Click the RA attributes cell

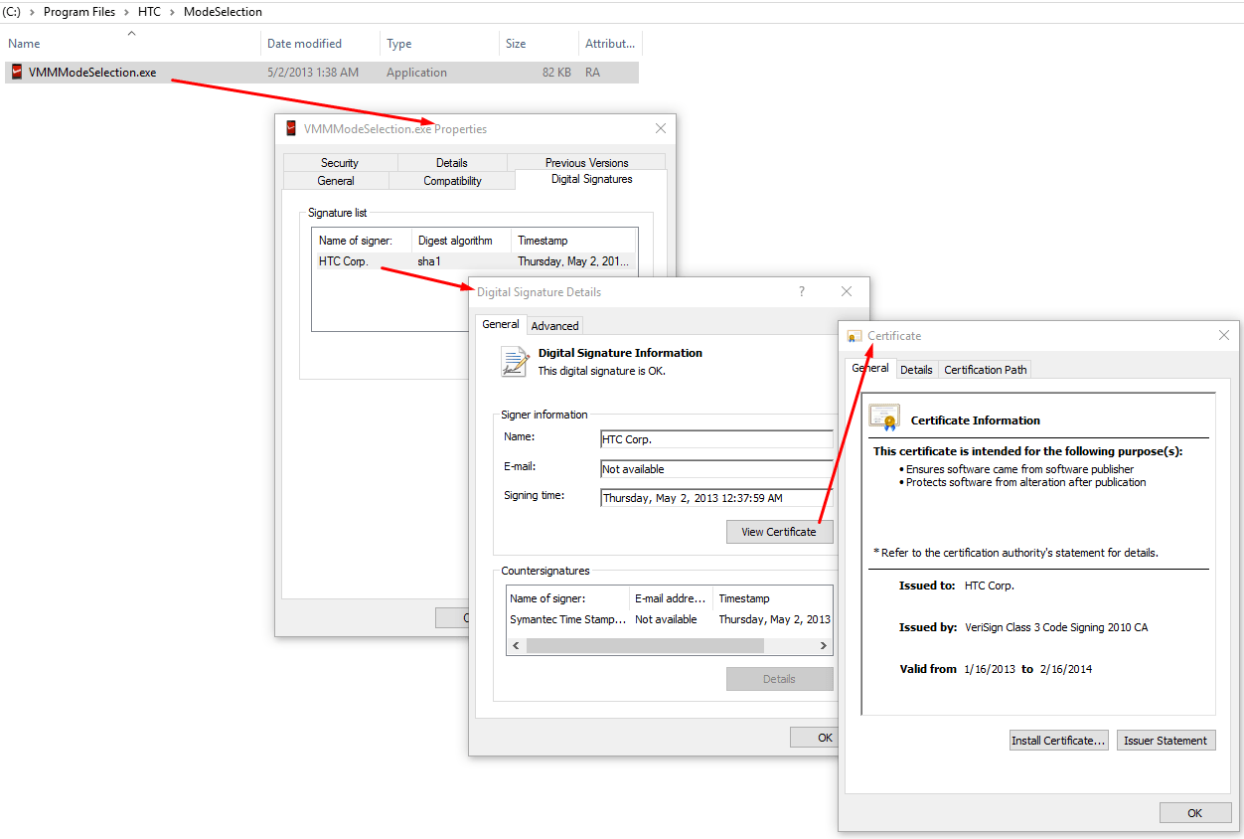[592, 73]
